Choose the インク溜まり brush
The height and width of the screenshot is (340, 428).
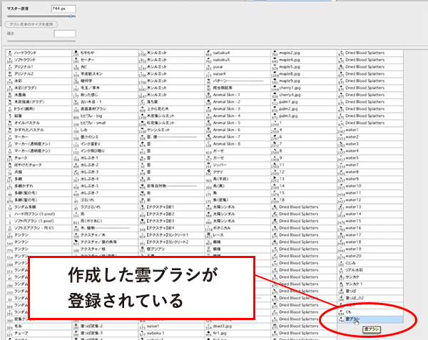pos(105,144)
